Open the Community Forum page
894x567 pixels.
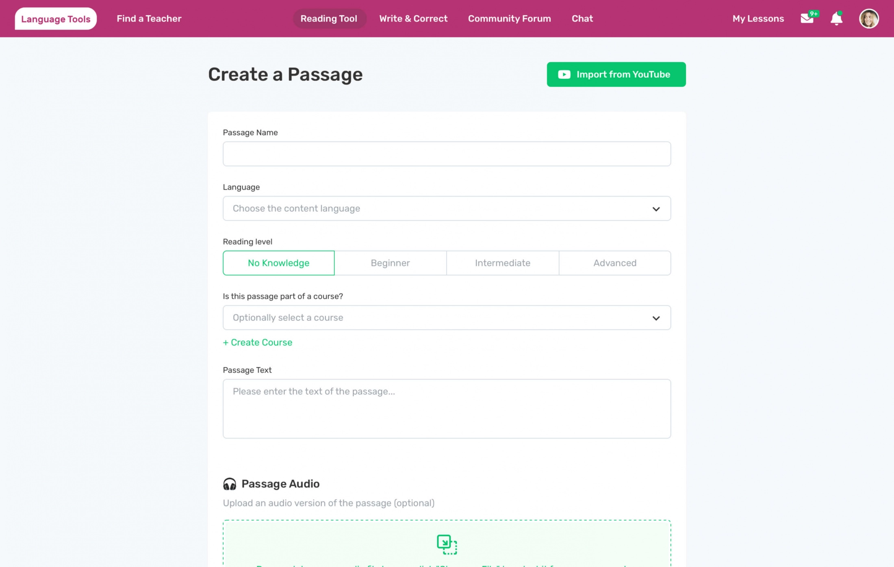pyautogui.click(x=509, y=19)
